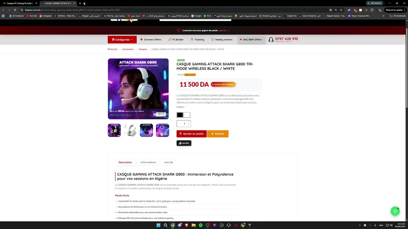Image resolution: width=408 pixels, height=229 pixels.
Task: Click the 'Laisser un avis' badge
Action: coord(190,75)
